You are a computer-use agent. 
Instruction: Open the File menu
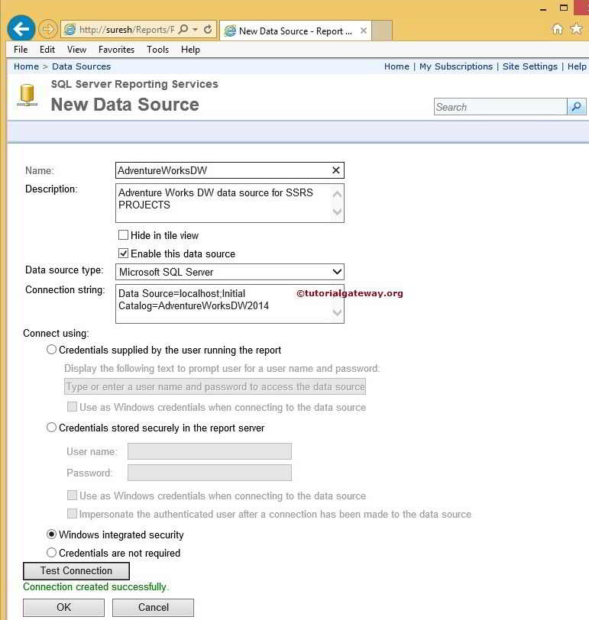coord(21,50)
